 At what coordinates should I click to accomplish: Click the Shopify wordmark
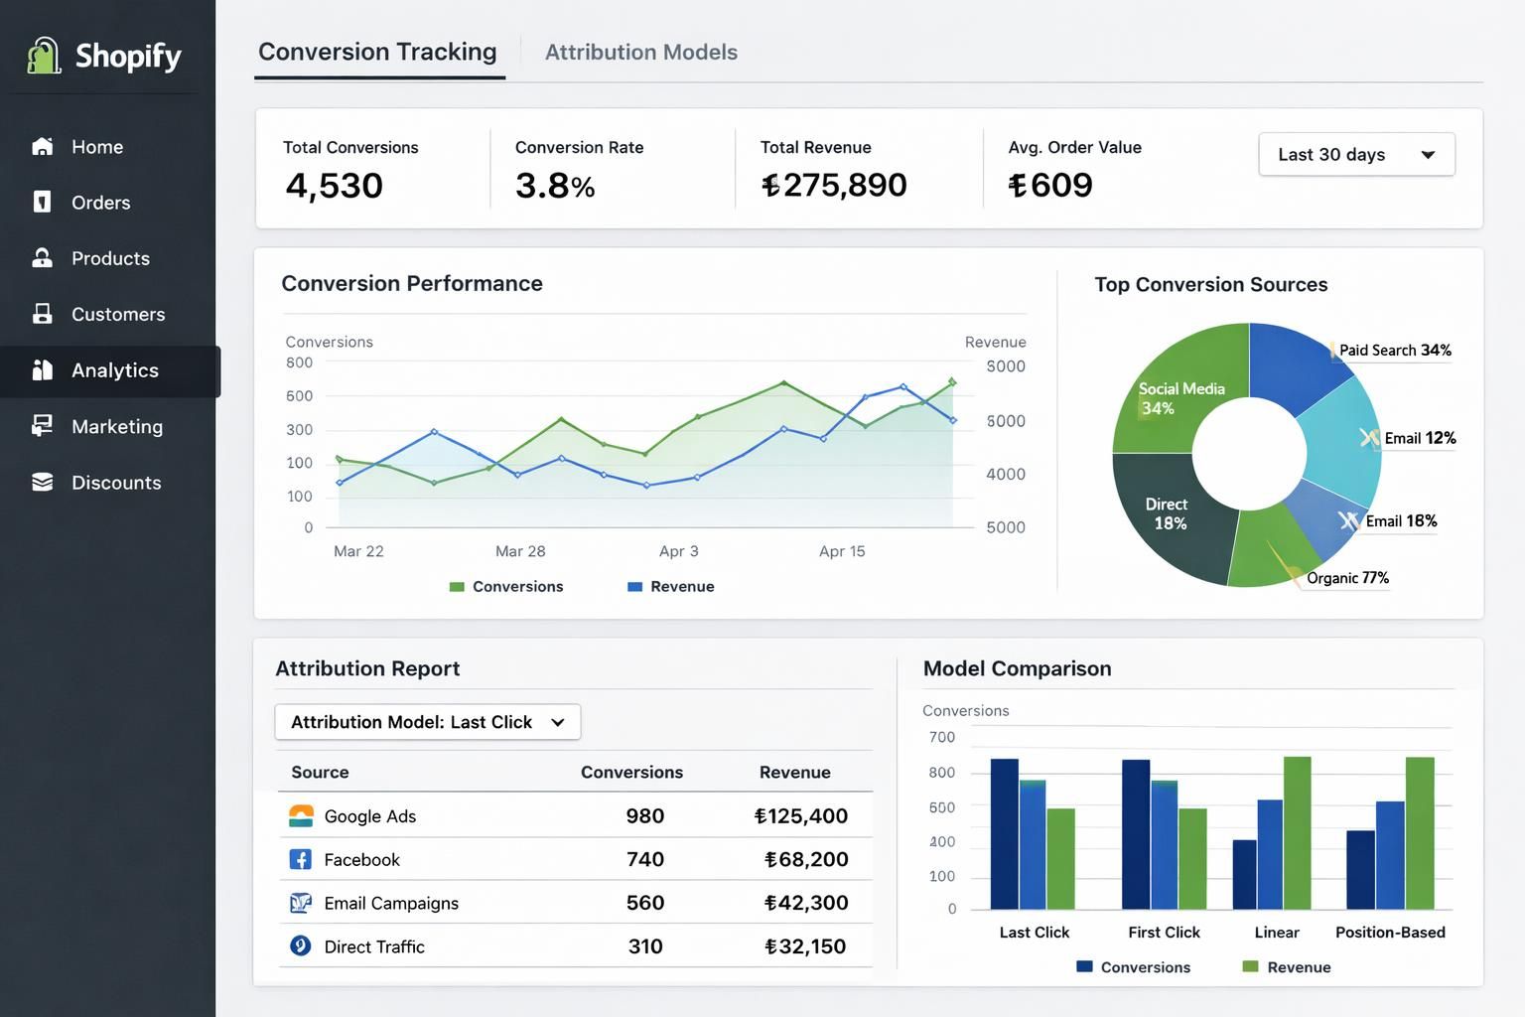pyautogui.click(x=128, y=57)
